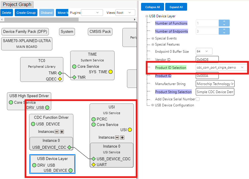Click the plus icon in USI Instances

pos(122,137)
